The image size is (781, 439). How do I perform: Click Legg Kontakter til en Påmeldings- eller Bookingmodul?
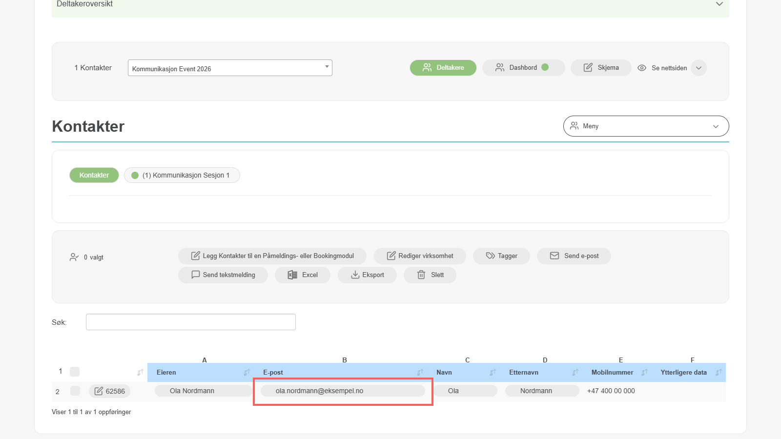[272, 256]
